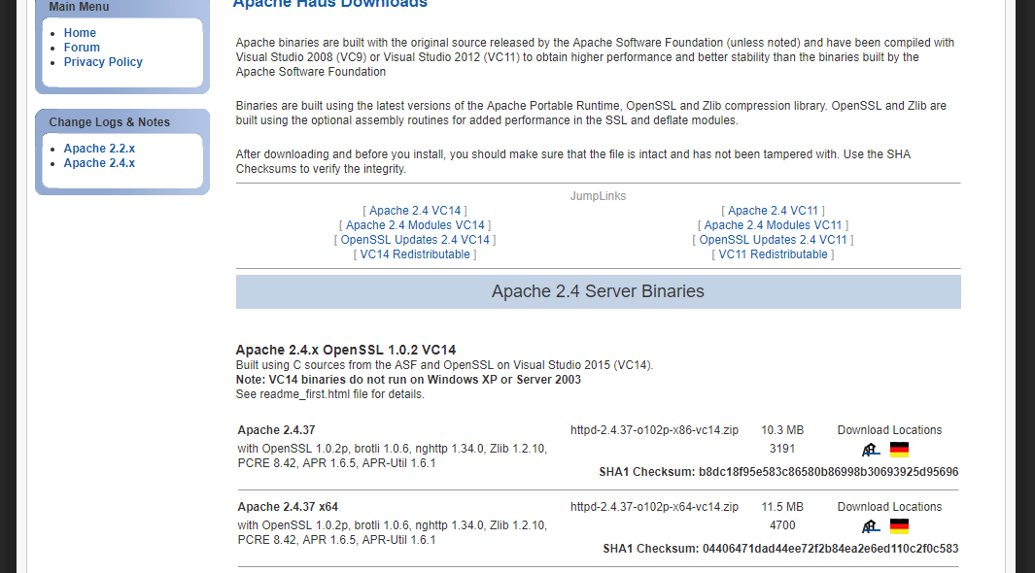Viewport: 1035px width, 573px height.
Task: Click the httpd-2.4.37-o102p-x64-vc14.zip filename
Action: (x=654, y=507)
